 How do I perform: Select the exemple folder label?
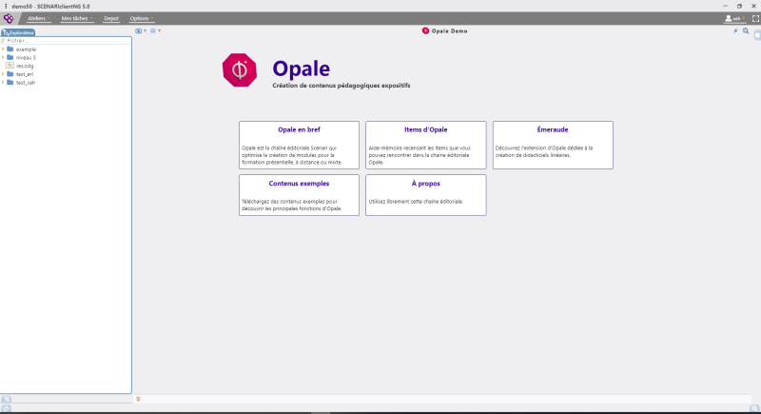click(x=27, y=49)
